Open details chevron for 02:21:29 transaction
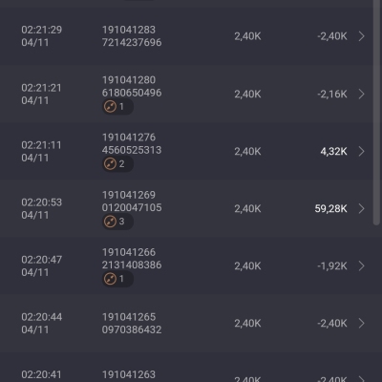Viewport: 382px width, 382px height. pos(361,36)
